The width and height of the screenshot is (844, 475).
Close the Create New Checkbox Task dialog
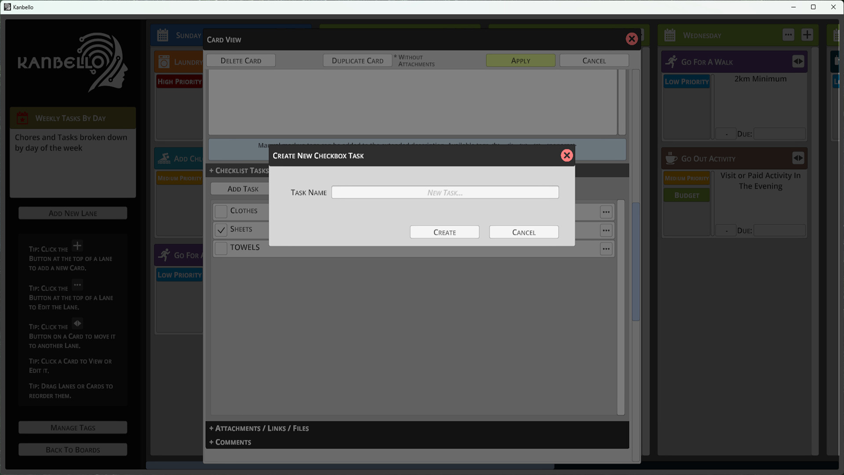point(567,155)
